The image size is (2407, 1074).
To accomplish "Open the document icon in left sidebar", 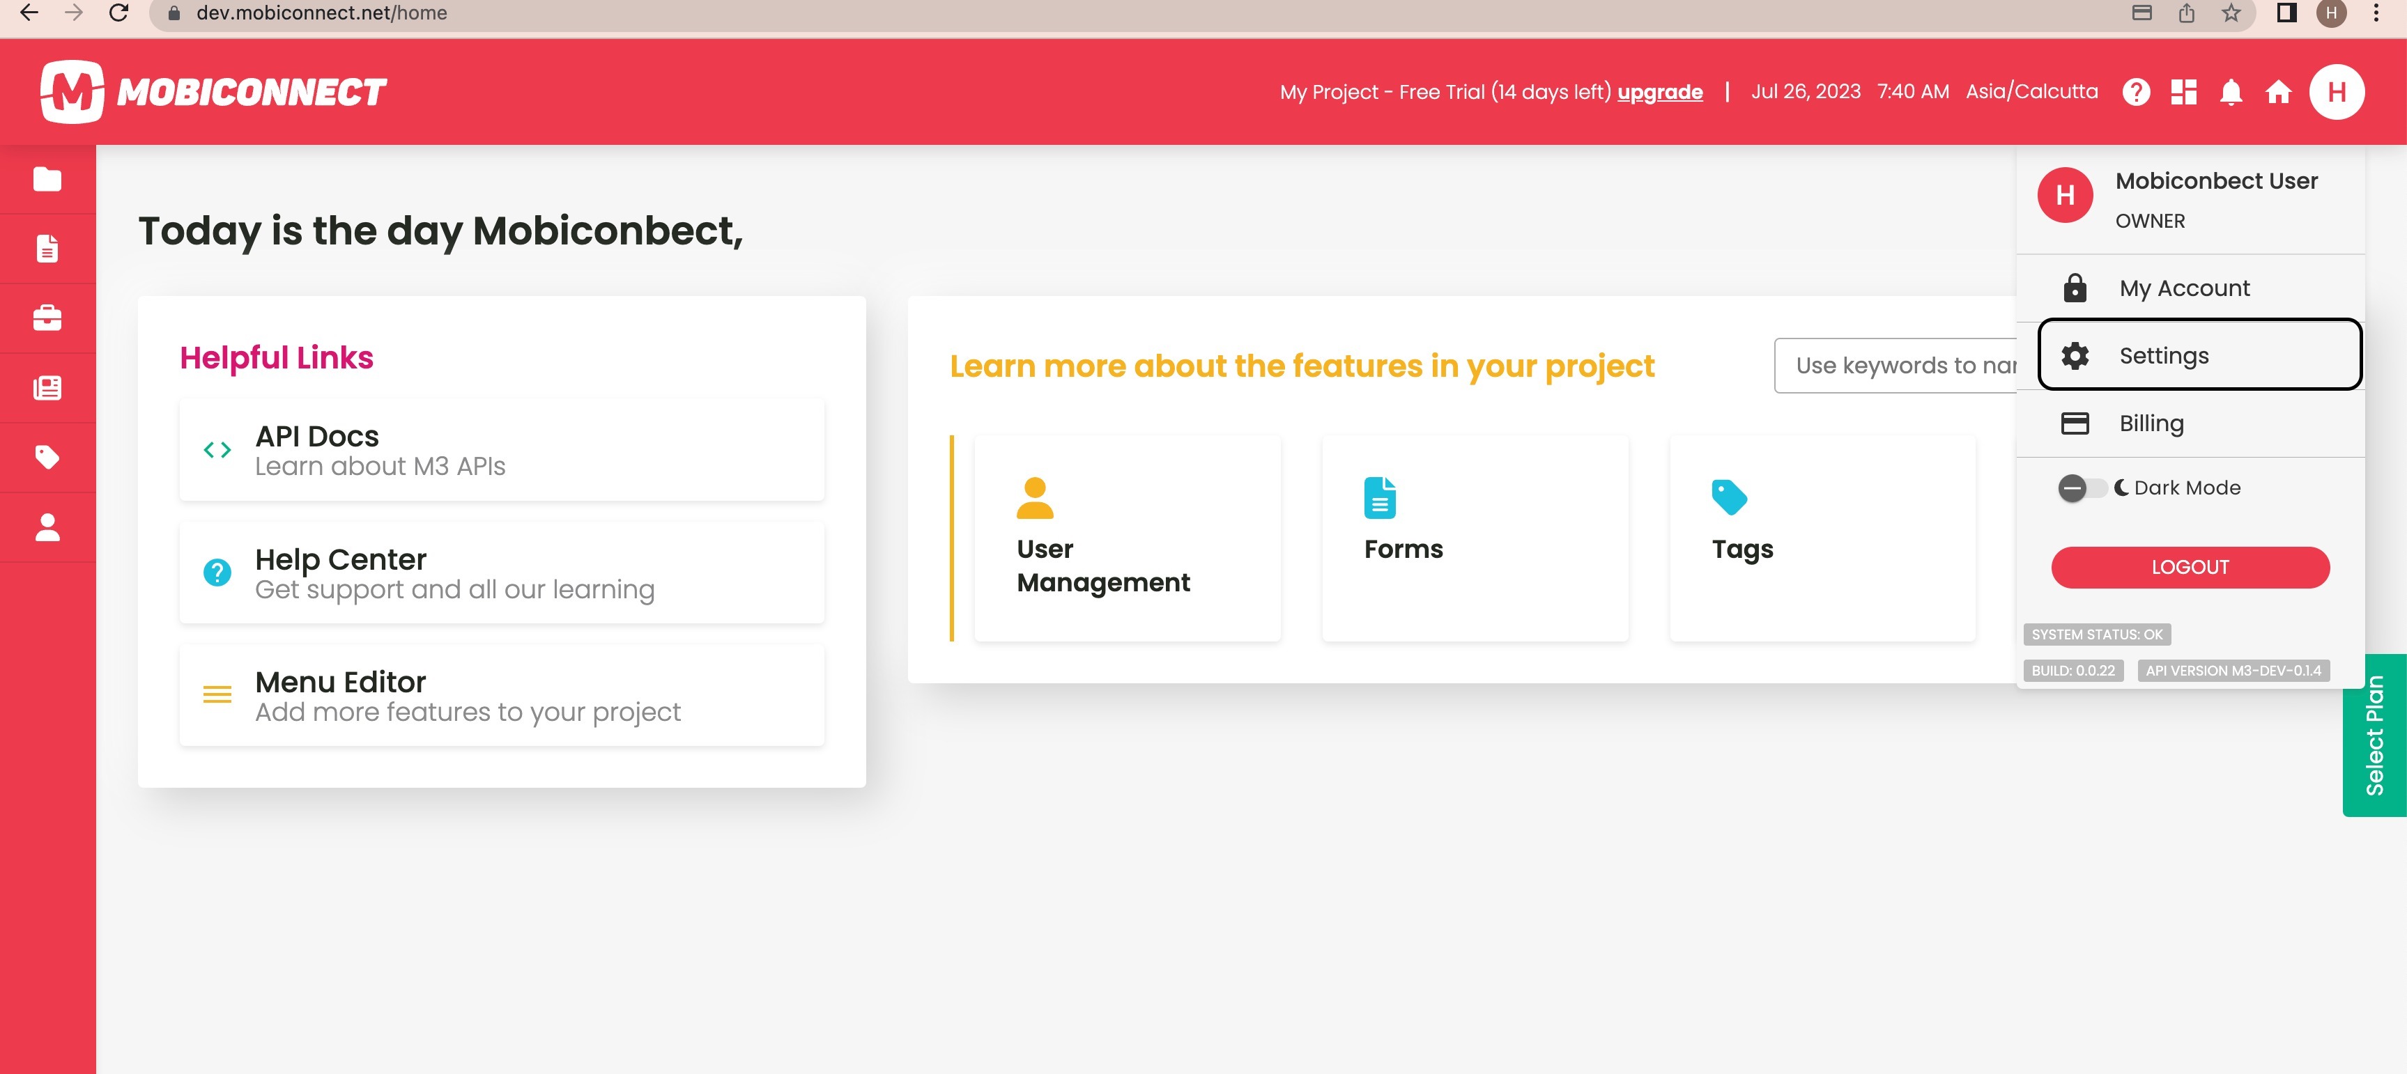I will pyautogui.click(x=47, y=249).
